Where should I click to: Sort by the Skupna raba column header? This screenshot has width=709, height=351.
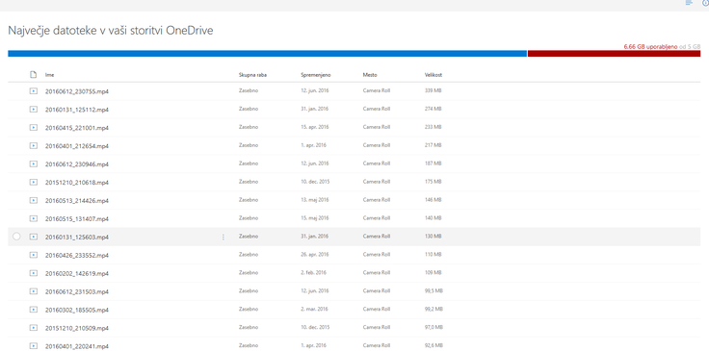pyautogui.click(x=252, y=75)
